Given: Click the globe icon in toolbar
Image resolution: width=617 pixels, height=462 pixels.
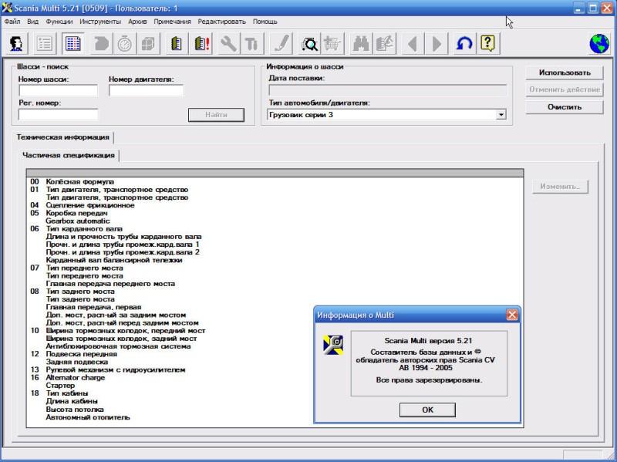Looking at the screenshot, I should (599, 44).
